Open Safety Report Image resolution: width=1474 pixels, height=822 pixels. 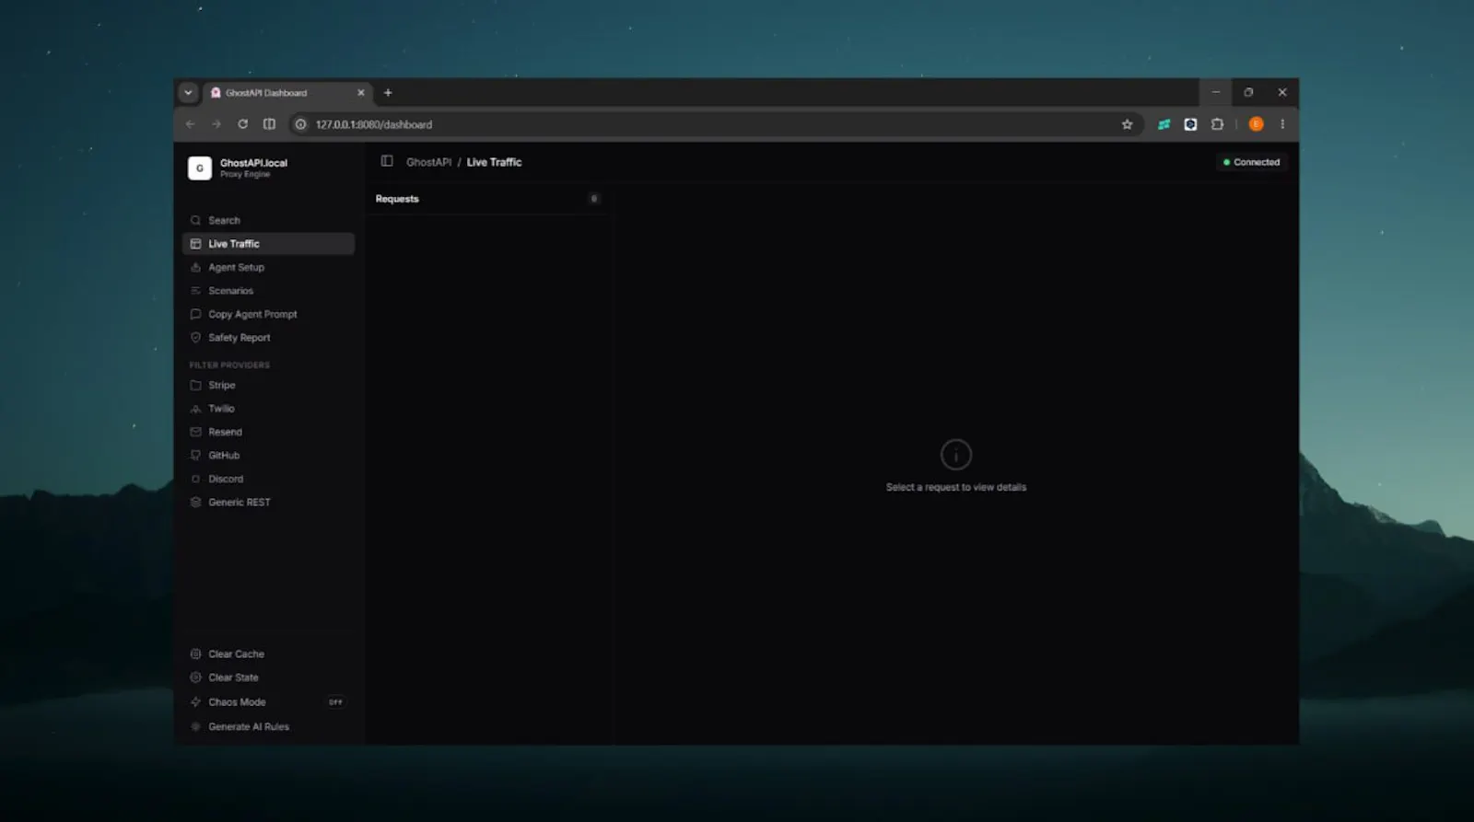click(x=268, y=338)
